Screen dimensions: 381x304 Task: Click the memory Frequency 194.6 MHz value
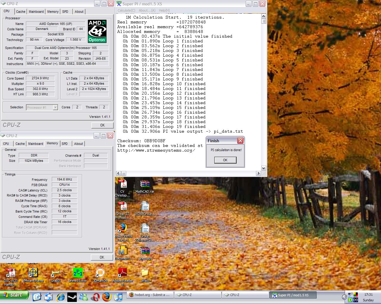(x=64, y=179)
